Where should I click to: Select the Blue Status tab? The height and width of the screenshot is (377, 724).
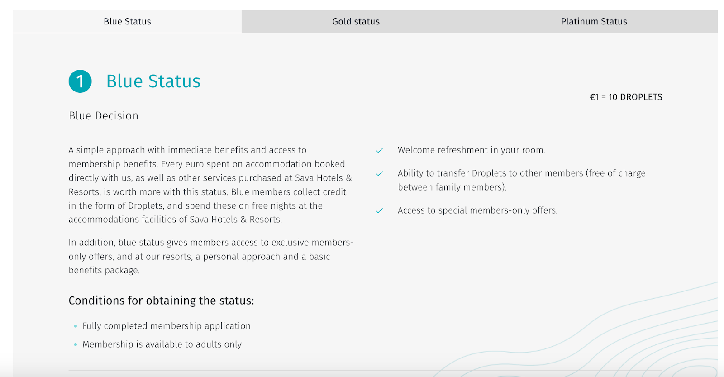pos(127,22)
